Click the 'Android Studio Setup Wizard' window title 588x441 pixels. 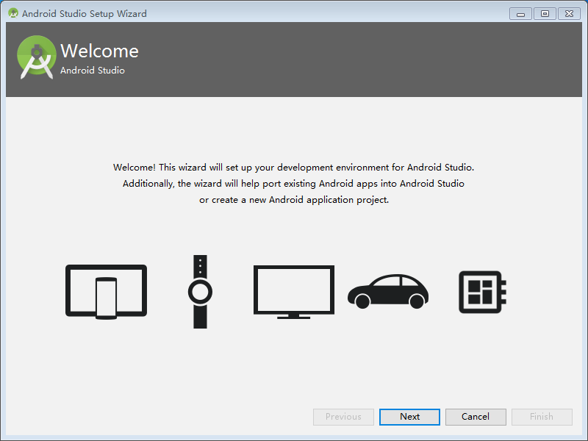pyautogui.click(x=85, y=13)
